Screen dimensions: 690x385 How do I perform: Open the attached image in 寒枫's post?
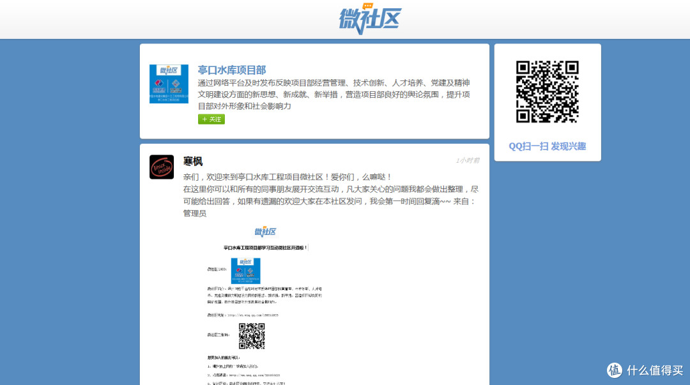(265, 305)
